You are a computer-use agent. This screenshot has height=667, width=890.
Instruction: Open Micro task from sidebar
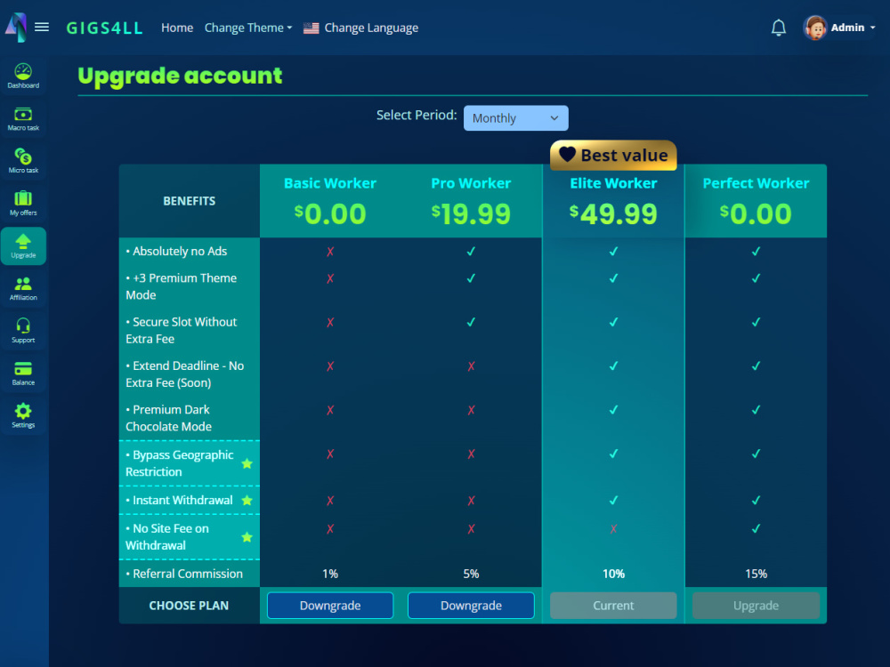coord(23,161)
